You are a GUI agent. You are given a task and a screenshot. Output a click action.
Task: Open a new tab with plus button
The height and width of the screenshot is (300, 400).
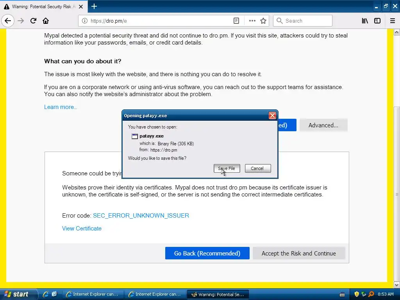(94, 6)
